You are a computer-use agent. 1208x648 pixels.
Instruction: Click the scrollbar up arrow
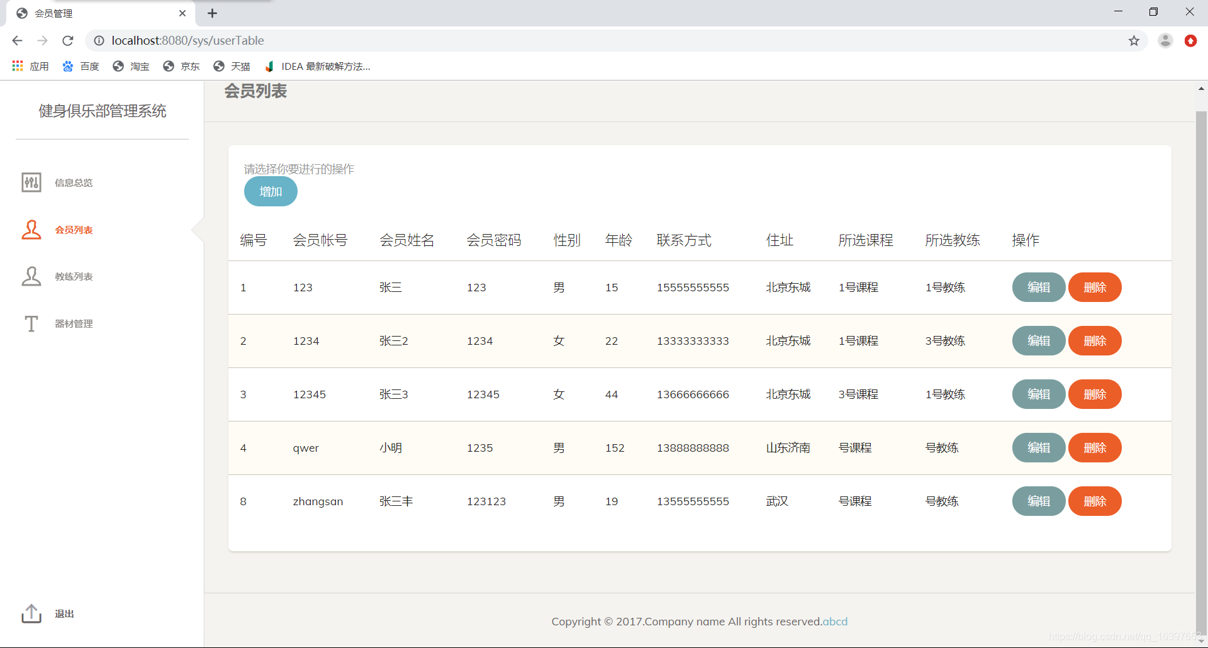pyautogui.click(x=1201, y=89)
